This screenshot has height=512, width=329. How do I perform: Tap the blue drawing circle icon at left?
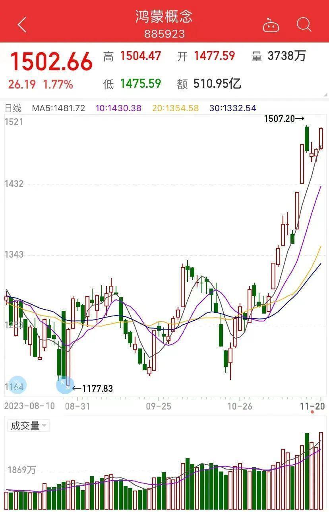click(x=17, y=384)
